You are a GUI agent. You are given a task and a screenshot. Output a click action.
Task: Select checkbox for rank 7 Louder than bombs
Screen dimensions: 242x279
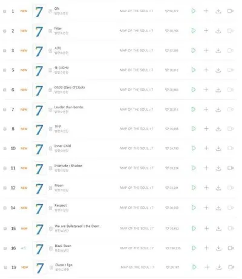pyautogui.click(x=5, y=110)
